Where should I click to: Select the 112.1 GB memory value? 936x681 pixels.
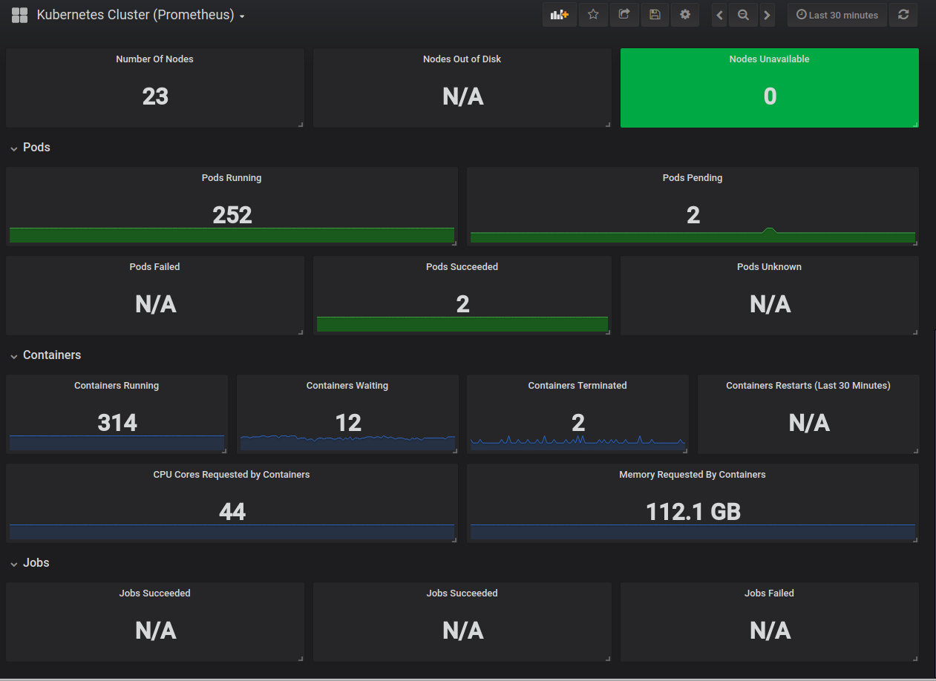tap(693, 512)
